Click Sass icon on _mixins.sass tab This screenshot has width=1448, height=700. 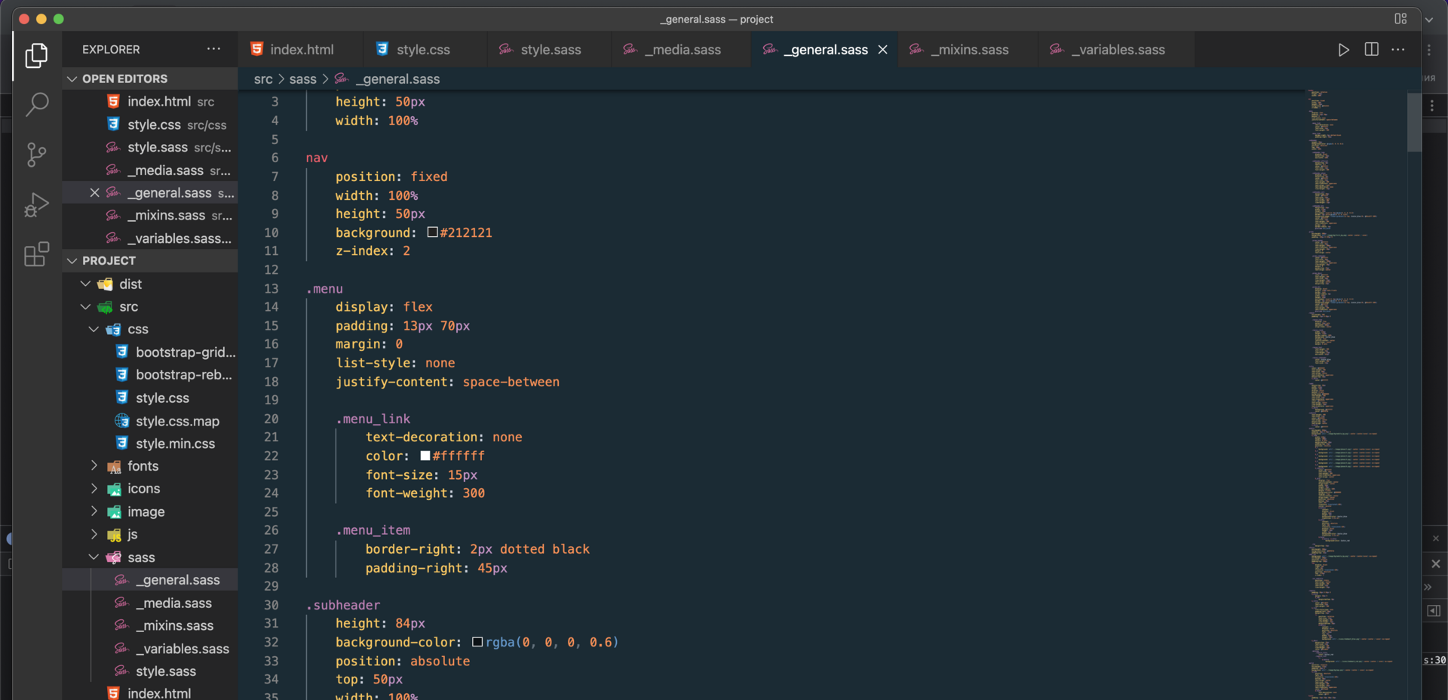(x=916, y=49)
